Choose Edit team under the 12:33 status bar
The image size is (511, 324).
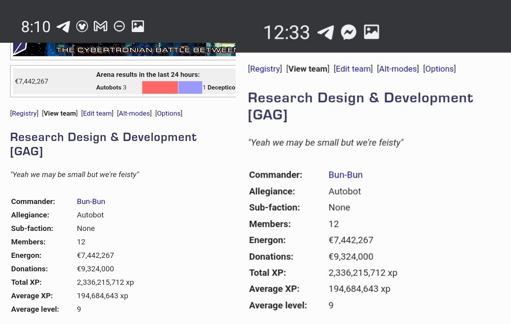pyautogui.click(x=353, y=69)
